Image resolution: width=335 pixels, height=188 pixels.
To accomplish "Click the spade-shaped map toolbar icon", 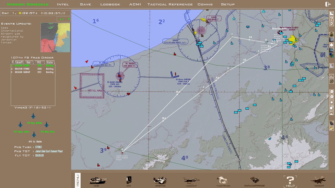I will click(332, 45).
